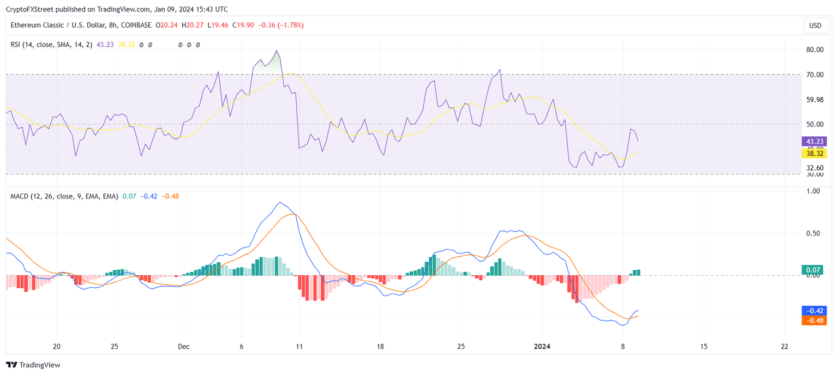838x375 pixels.
Task: Click the yellow 38.32 RSI SMA badge
Action: 815,154
